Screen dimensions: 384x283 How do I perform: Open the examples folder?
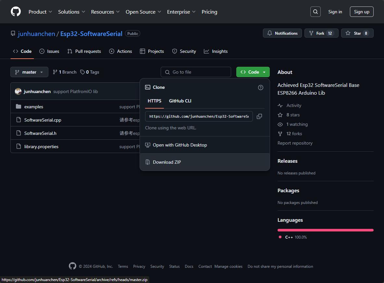pos(33,107)
